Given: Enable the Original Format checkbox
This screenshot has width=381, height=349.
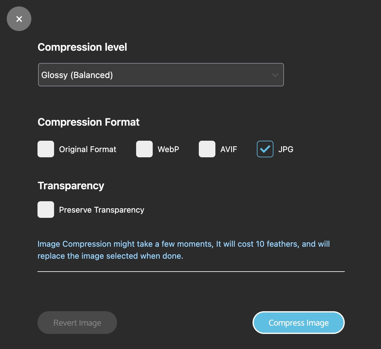Looking at the screenshot, I should pyautogui.click(x=45, y=149).
